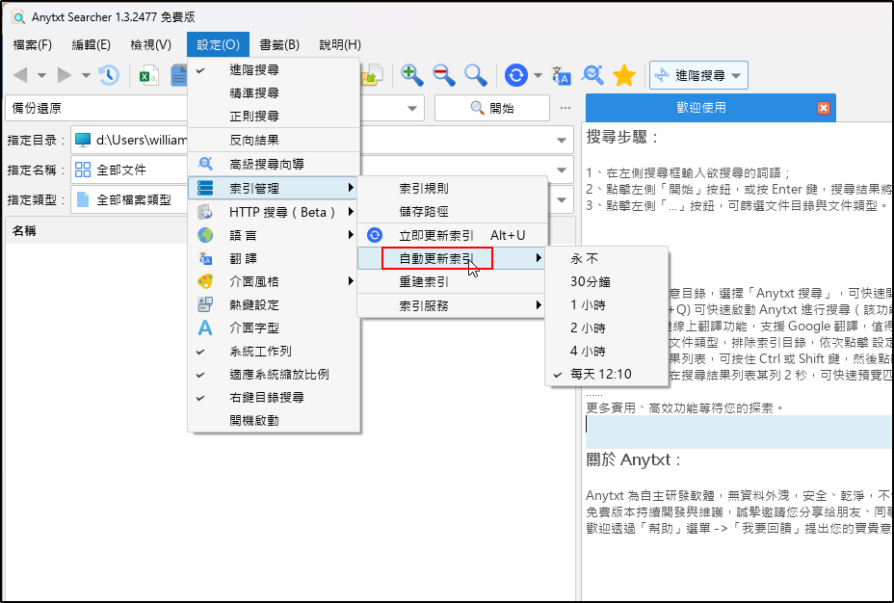The image size is (894, 603).
Task: Click the 開始 search button
Action: [x=492, y=108]
